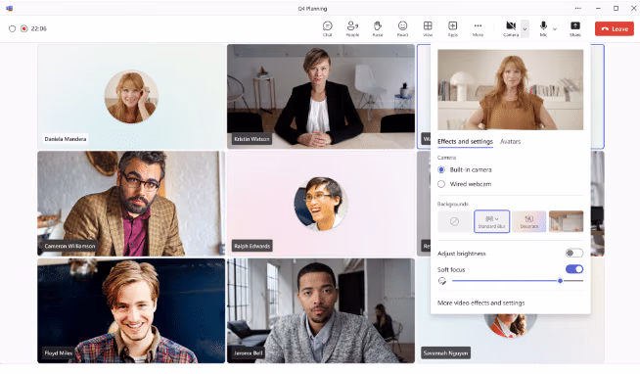This screenshot has width=640, height=374.
Task: Click the Daniela Mandera name label
Action: tap(66, 139)
